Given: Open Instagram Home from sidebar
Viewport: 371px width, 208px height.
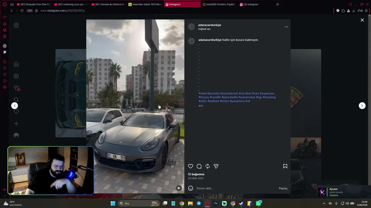Looking at the screenshot, I should (x=16, y=64).
